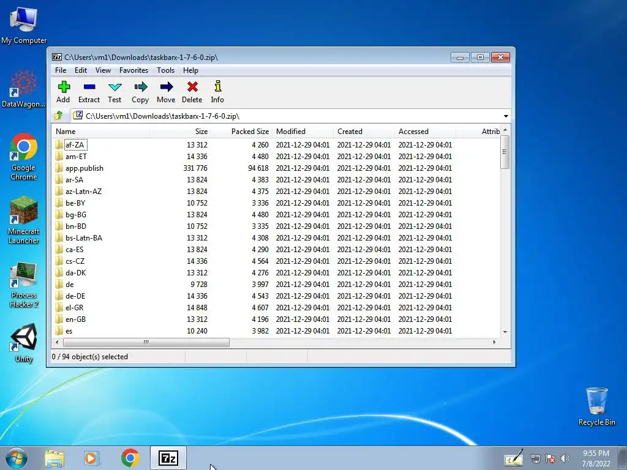Open the Info toolbar icon
This screenshot has height=470, width=627.
click(x=218, y=86)
